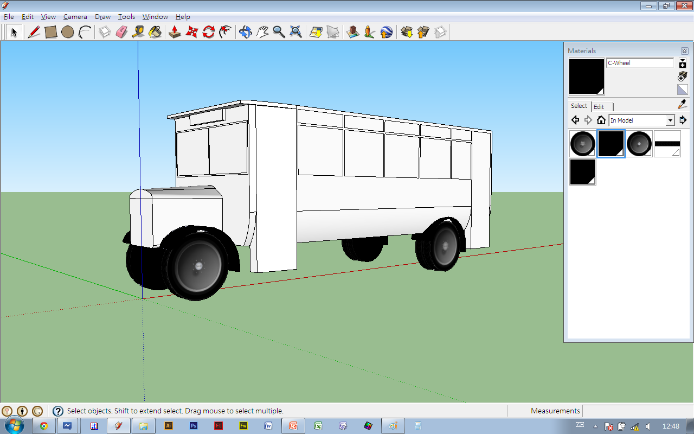Click the material name field C-Wheel
This screenshot has width=694, height=434.
639,63
